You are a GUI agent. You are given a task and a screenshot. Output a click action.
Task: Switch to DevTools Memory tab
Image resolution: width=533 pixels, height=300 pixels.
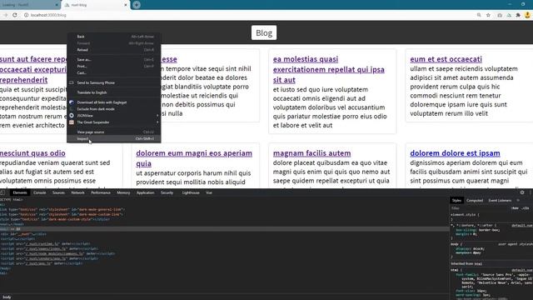123,192
